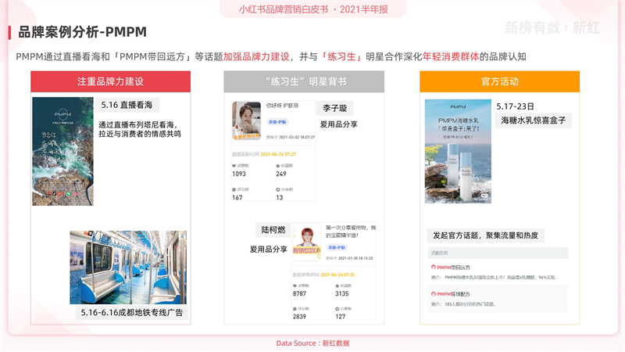Click the 3135 favorites count
Viewport: 625px width, 352px height.
coord(342,294)
